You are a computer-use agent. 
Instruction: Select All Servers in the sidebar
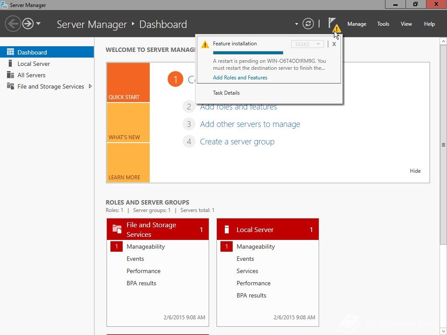tap(47, 75)
